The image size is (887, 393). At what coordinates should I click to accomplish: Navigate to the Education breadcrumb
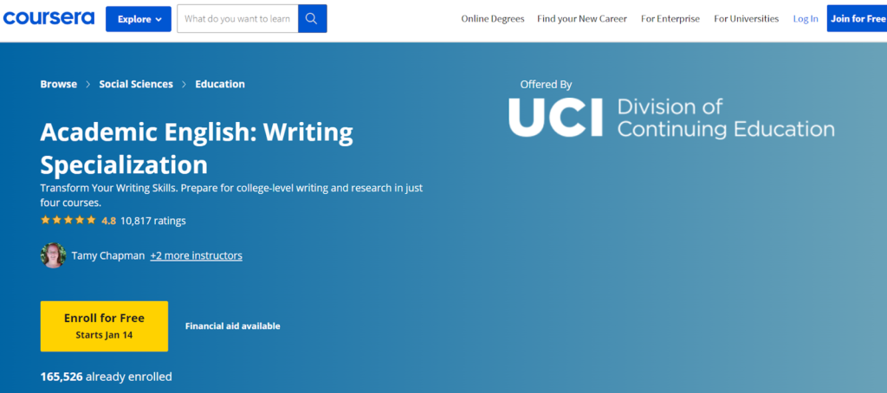[220, 84]
